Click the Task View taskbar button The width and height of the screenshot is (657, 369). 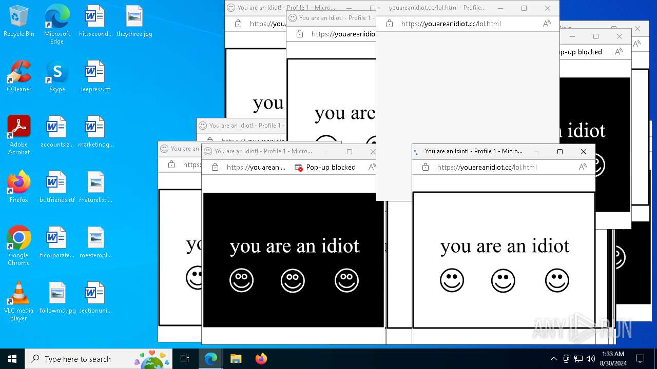tap(185, 359)
